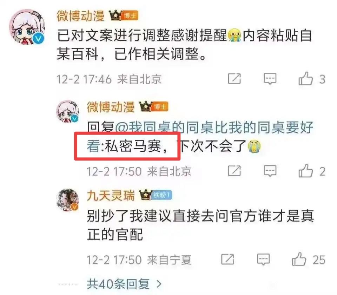Share the 私密马赛 reply
This screenshot has width=337, height=295.
234,171
